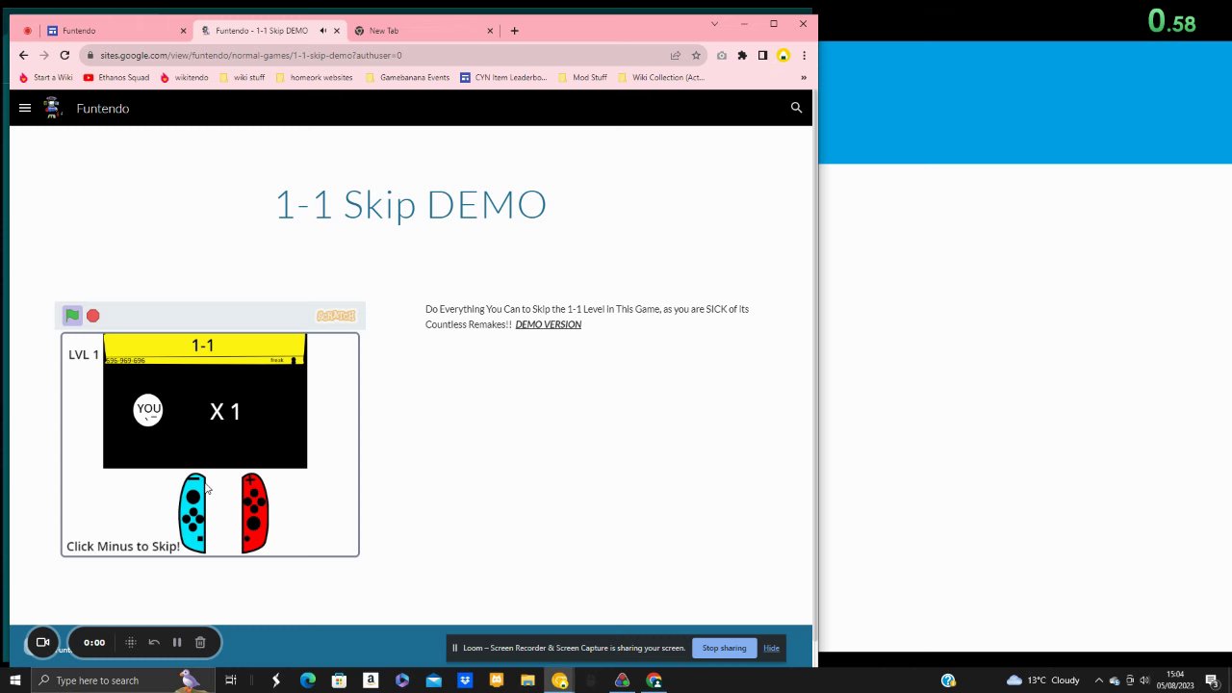Open the Funtendo site hamburger menu
The image size is (1232, 693).
[25, 108]
